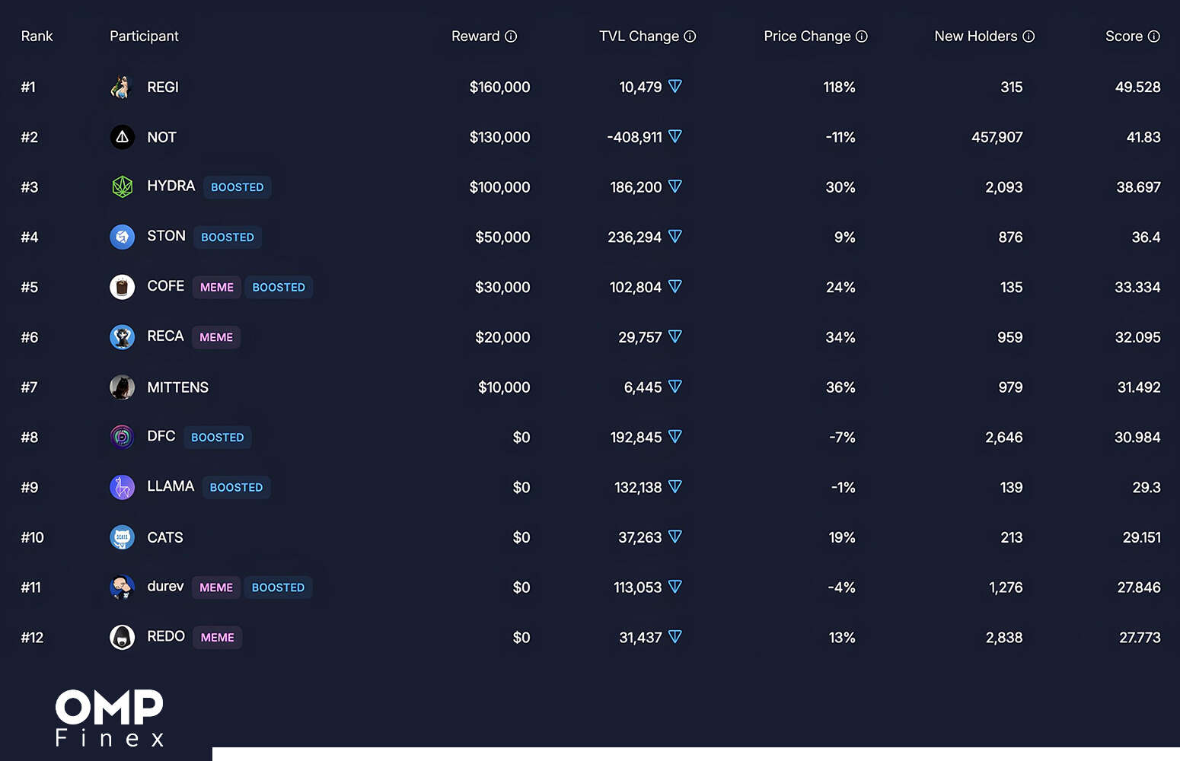Click the 118% price change value
1180x761 pixels.
(x=839, y=88)
